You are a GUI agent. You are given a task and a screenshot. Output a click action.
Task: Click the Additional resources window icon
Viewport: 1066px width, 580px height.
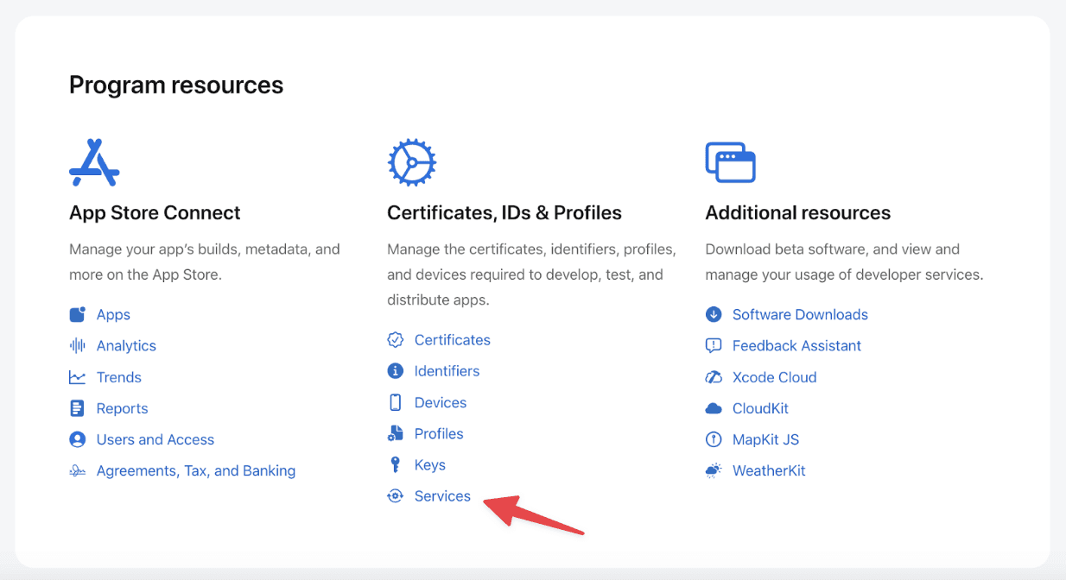coord(731,161)
